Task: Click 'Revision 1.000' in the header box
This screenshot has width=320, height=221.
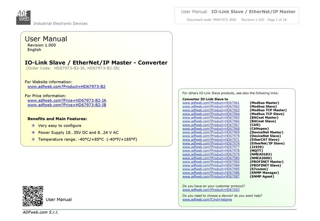Action: [253, 20]
